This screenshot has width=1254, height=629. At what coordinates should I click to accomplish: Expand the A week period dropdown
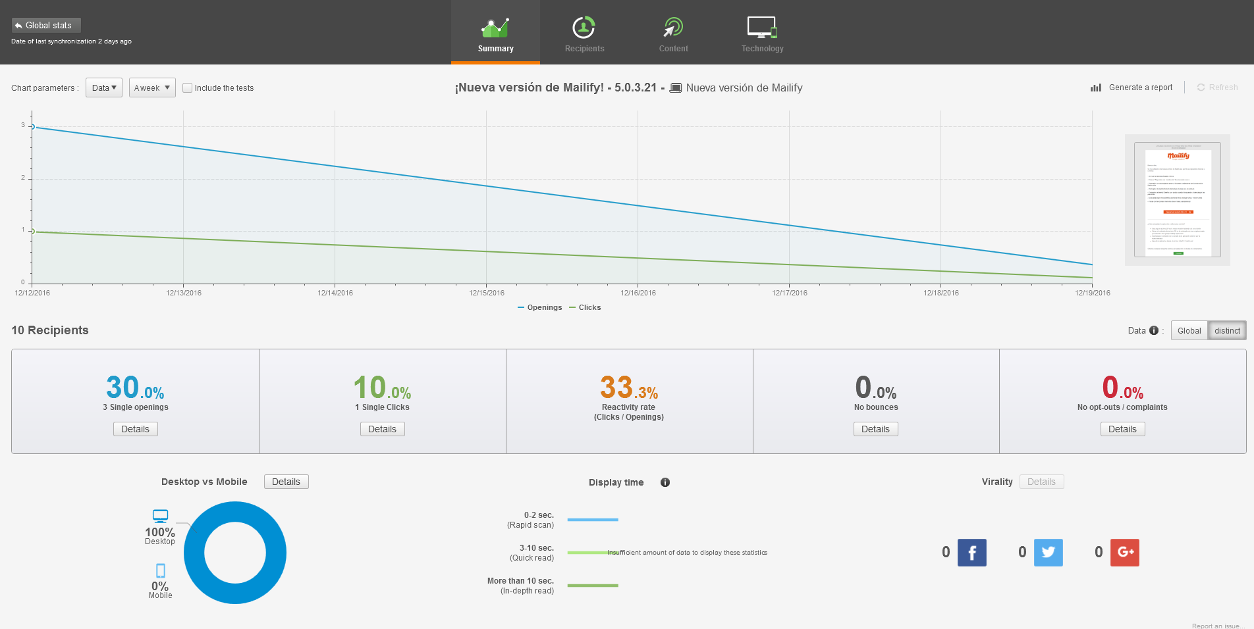[x=152, y=88]
